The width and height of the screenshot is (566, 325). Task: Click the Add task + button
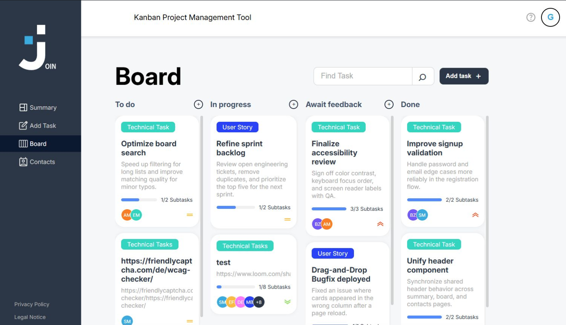click(464, 76)
